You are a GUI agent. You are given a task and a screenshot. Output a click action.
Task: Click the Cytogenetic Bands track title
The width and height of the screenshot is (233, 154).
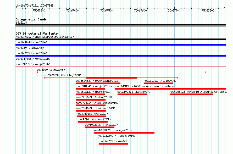(x=31, y=19)
